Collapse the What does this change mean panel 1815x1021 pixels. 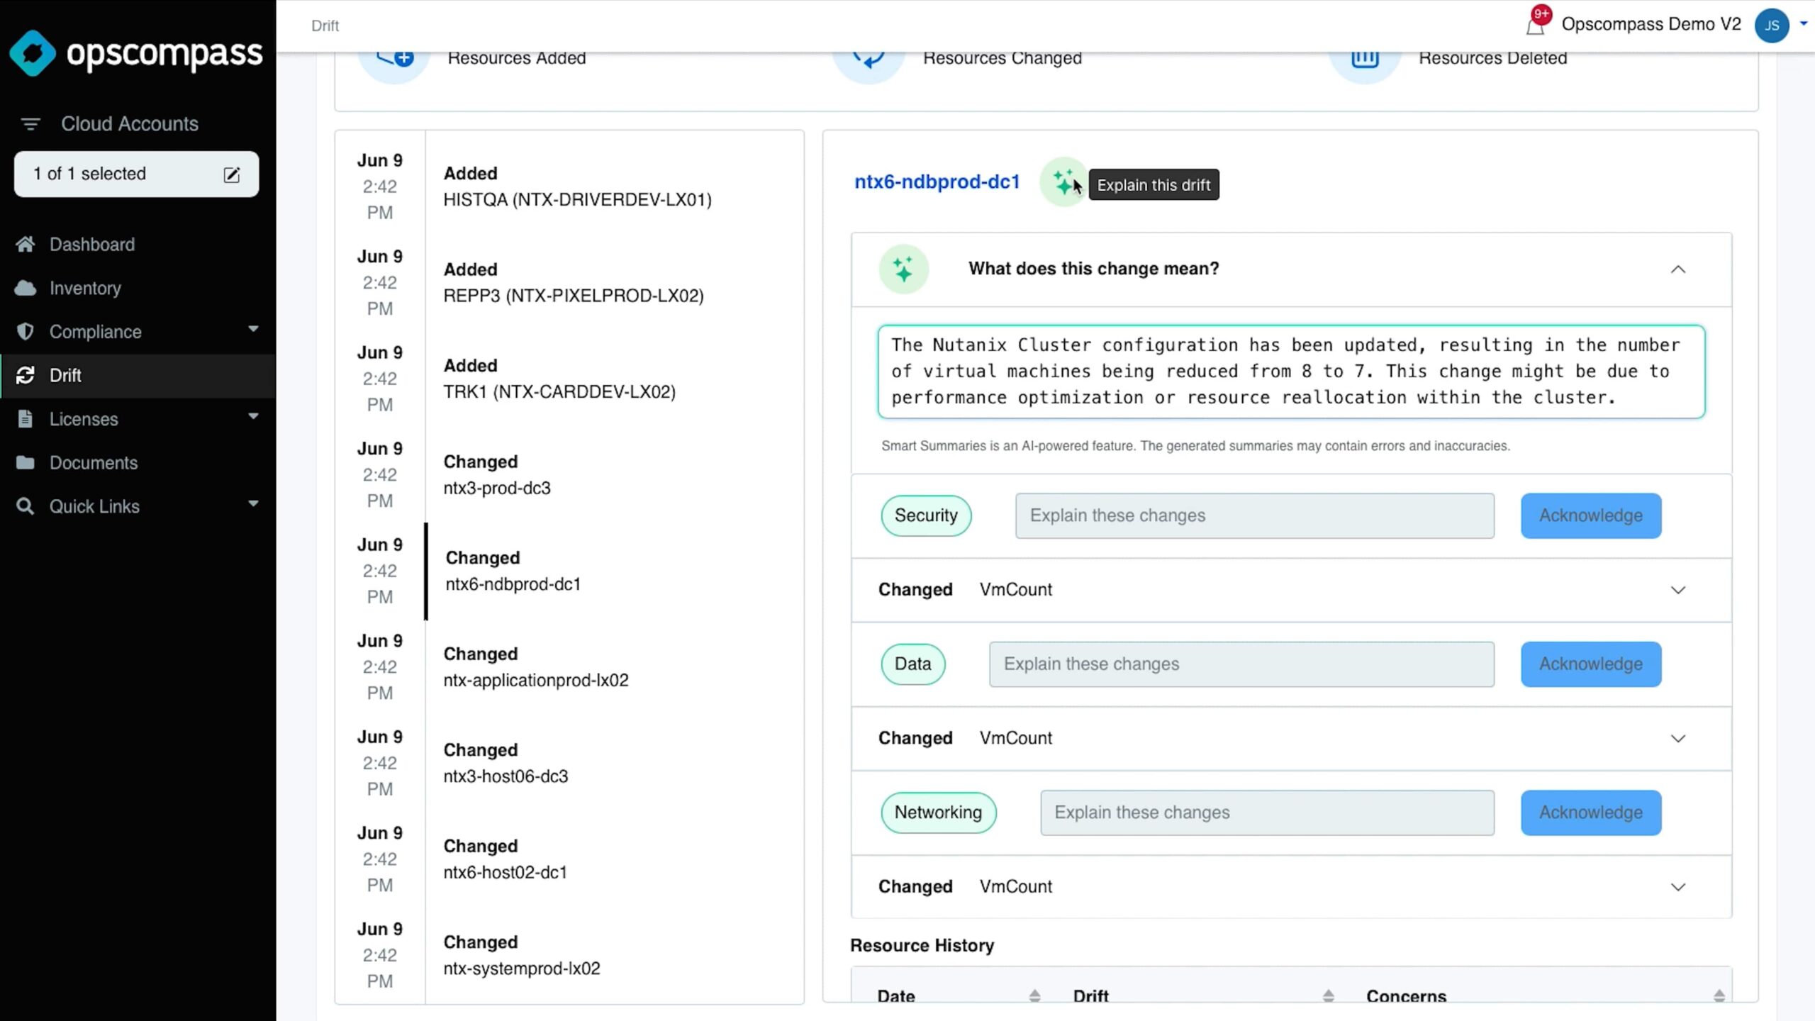(1678, 269)
